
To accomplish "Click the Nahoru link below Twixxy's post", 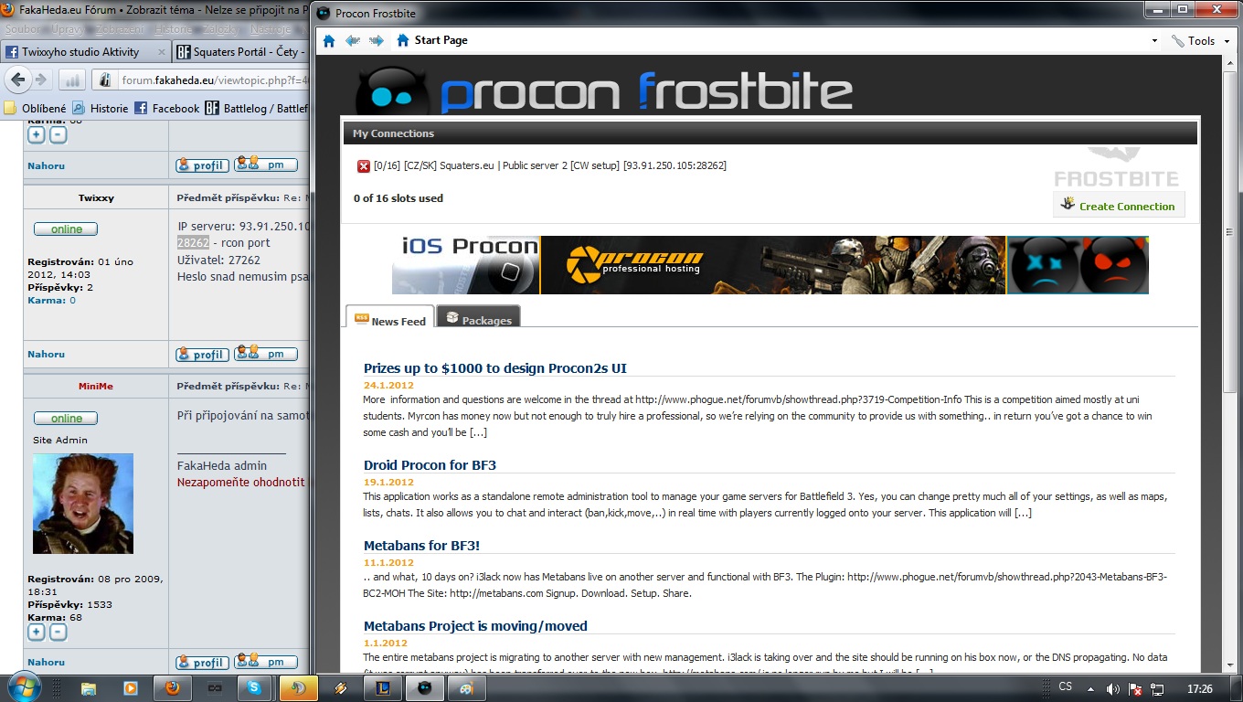I will [x=46, y=355].
